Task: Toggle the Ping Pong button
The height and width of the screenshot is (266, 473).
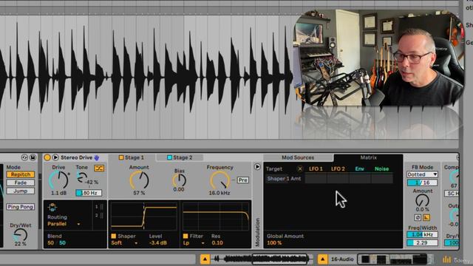Action: pos(21,207)
